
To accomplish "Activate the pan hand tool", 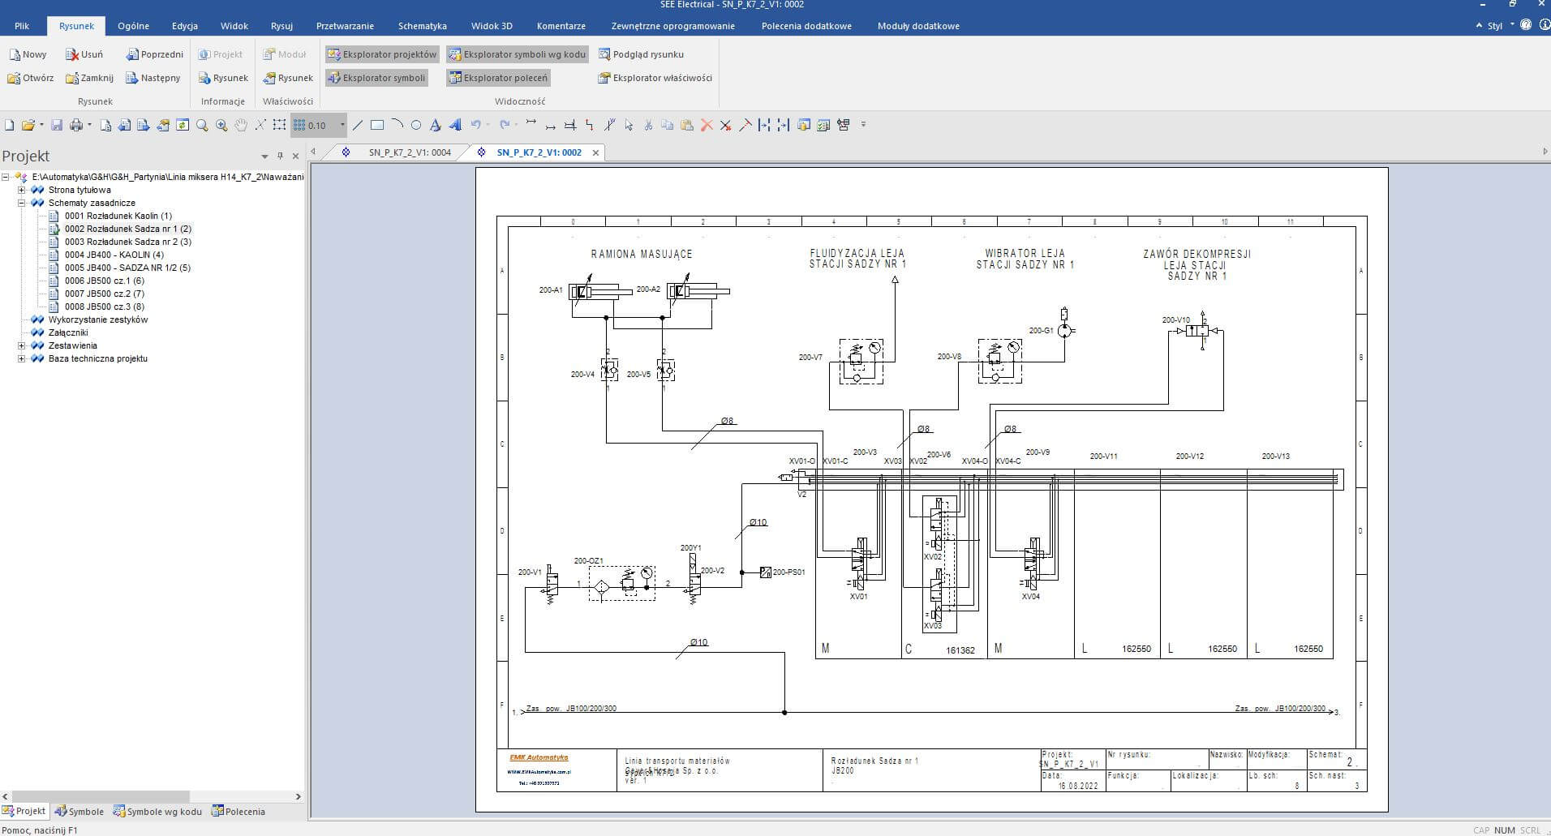I will 241,125.
